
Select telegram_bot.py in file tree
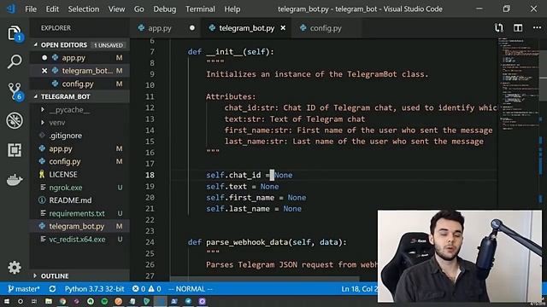[77, 226]
